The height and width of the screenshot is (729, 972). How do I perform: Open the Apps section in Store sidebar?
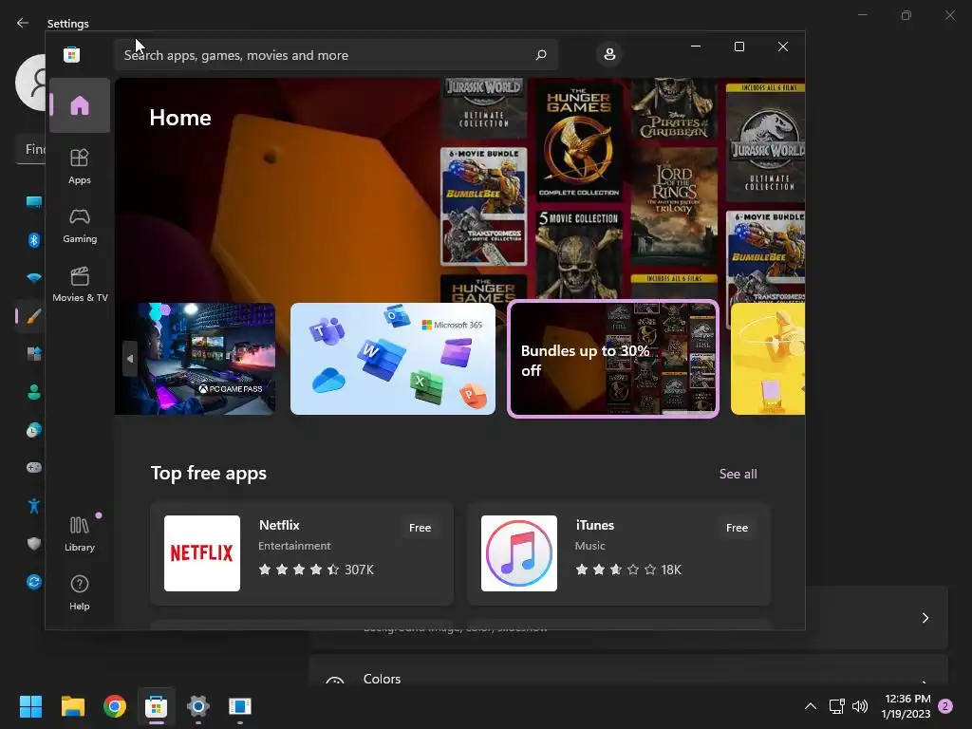pyautogui.click(x=80, y=166)
